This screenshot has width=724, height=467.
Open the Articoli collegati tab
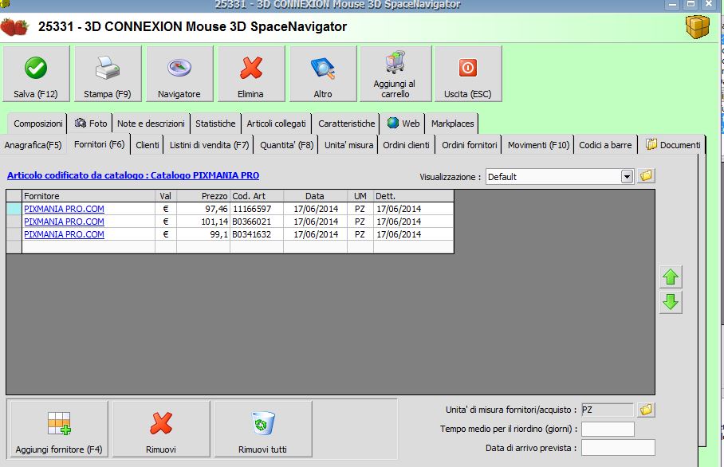point(276,124)
